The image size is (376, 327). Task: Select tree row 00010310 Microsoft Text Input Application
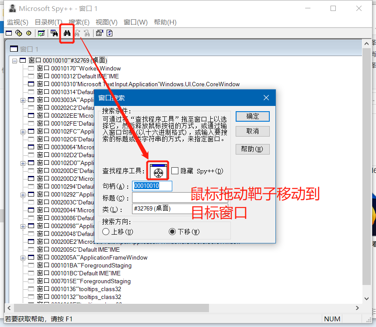click(138, 84)
